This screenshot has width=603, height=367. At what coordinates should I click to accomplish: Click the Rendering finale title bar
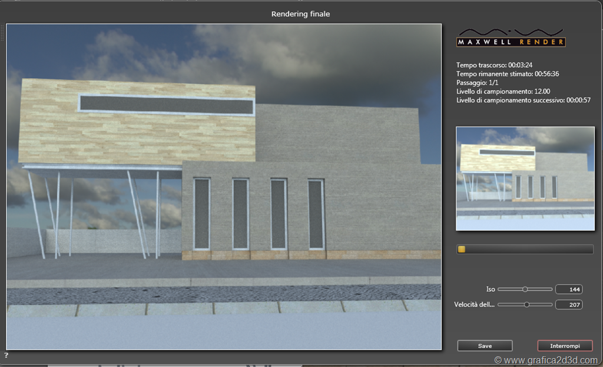[x=300, y=14]
